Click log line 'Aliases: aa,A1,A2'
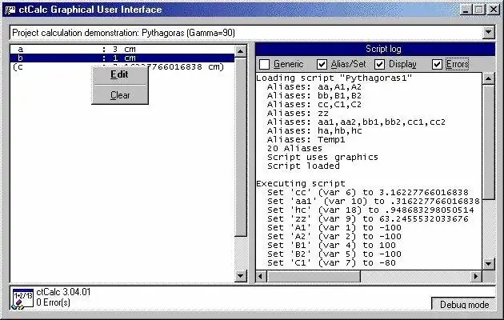The image size is (504, 320). tap(314, 87)
